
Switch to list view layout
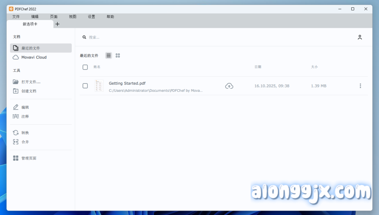(108, 56)
